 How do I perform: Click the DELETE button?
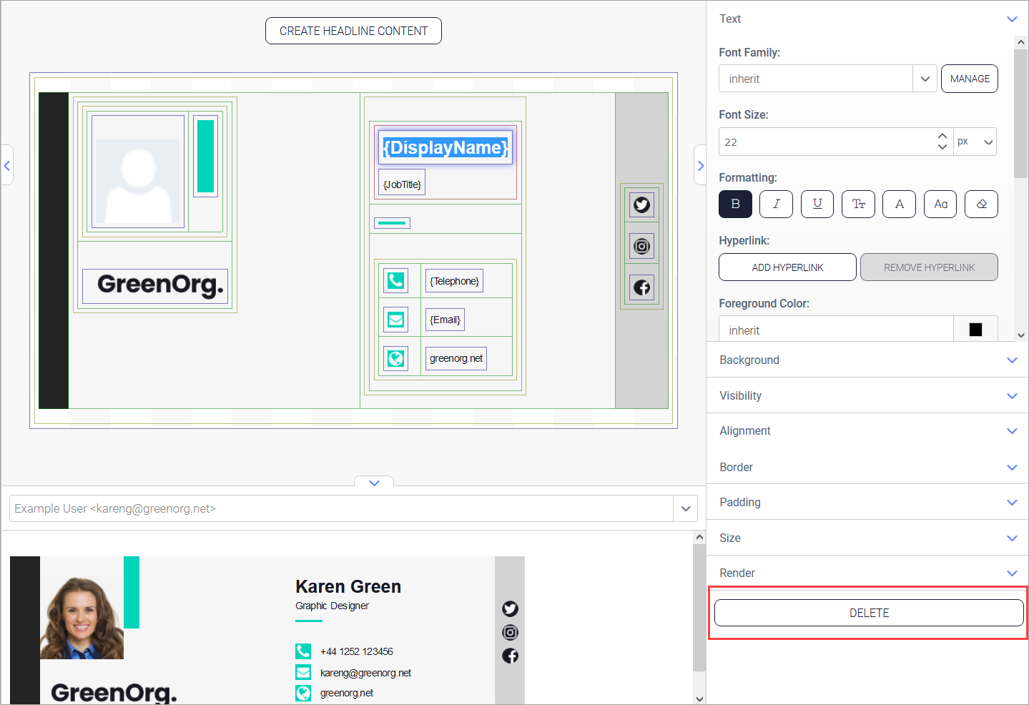click(868, 613)
